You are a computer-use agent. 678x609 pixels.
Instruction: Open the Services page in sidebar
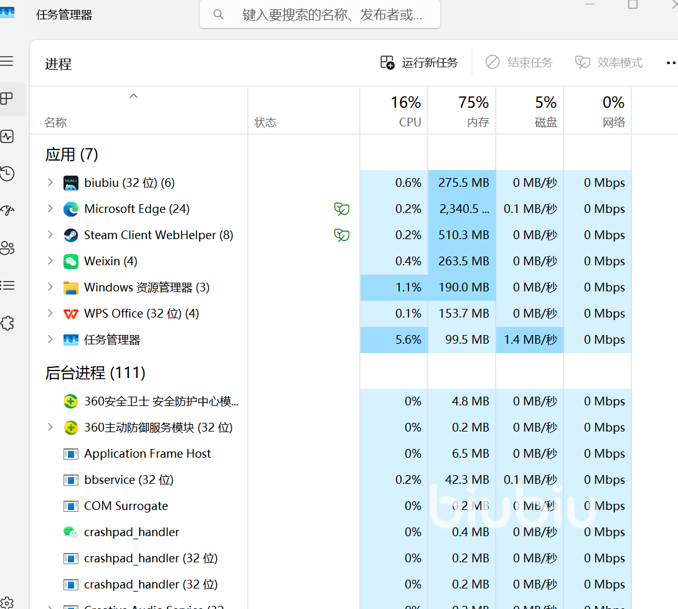7,323
